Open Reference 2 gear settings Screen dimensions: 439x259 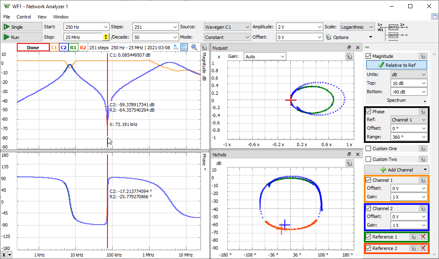[413, 248]
